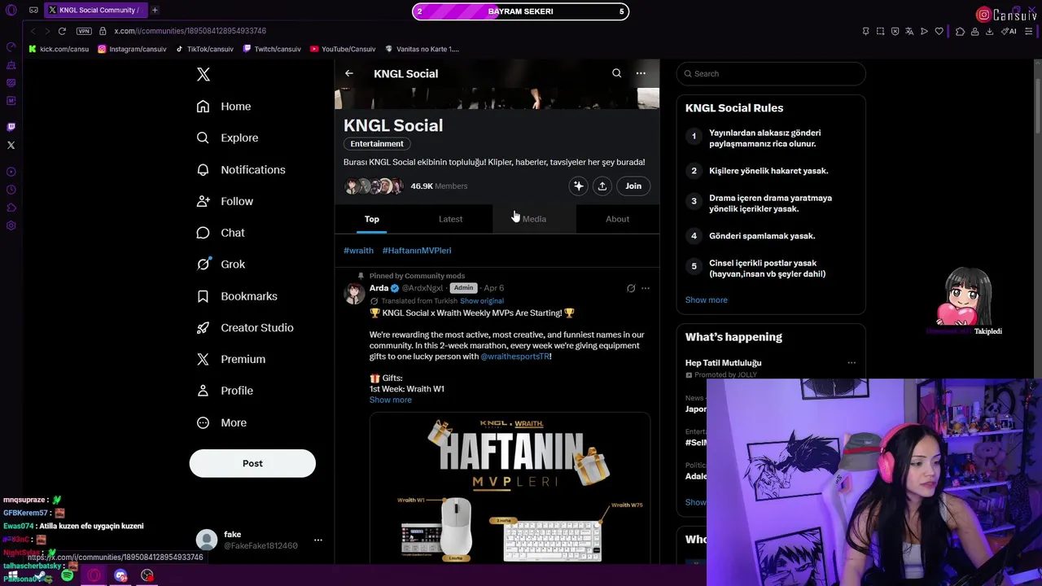Share the community via share icon

coord(602,186)
